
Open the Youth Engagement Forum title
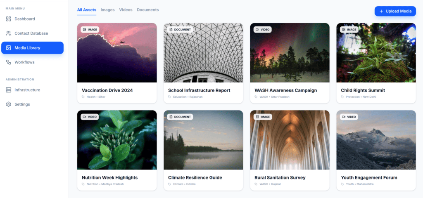(x=369, y=178)
